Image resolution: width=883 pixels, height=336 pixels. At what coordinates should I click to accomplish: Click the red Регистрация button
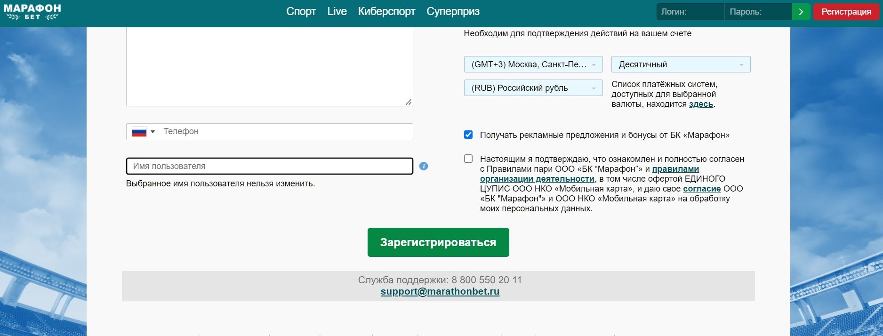(846, 12)
